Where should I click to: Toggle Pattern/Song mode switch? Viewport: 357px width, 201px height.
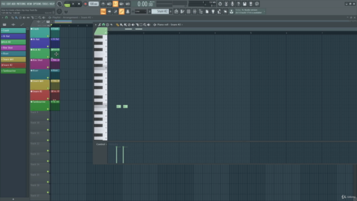(x=67, y=4)
